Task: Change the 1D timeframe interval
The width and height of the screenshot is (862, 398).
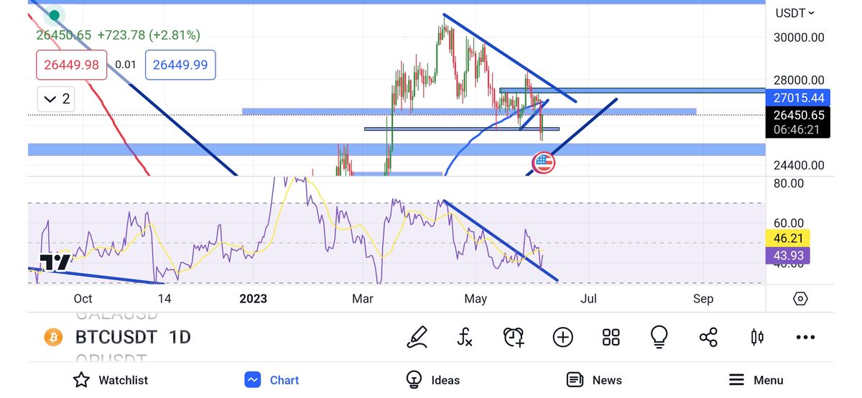Action: pos(180,337)
